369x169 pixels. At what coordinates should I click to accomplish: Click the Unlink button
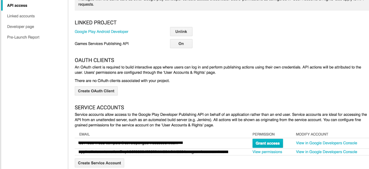[x=181, y=32]
